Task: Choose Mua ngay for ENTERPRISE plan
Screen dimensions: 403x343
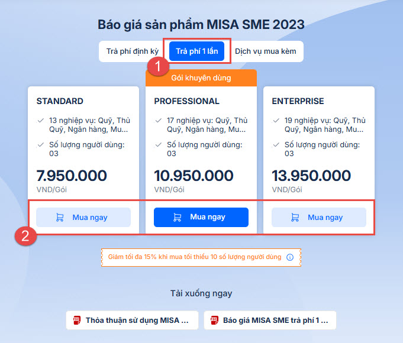Action: pos(319,217)
